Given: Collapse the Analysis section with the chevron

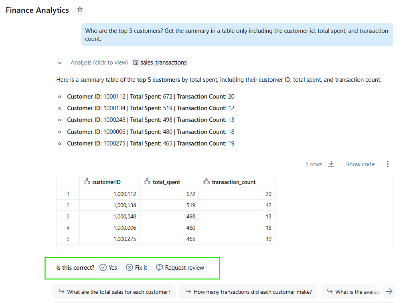Looking at the screenshot, I should point(59,63).
